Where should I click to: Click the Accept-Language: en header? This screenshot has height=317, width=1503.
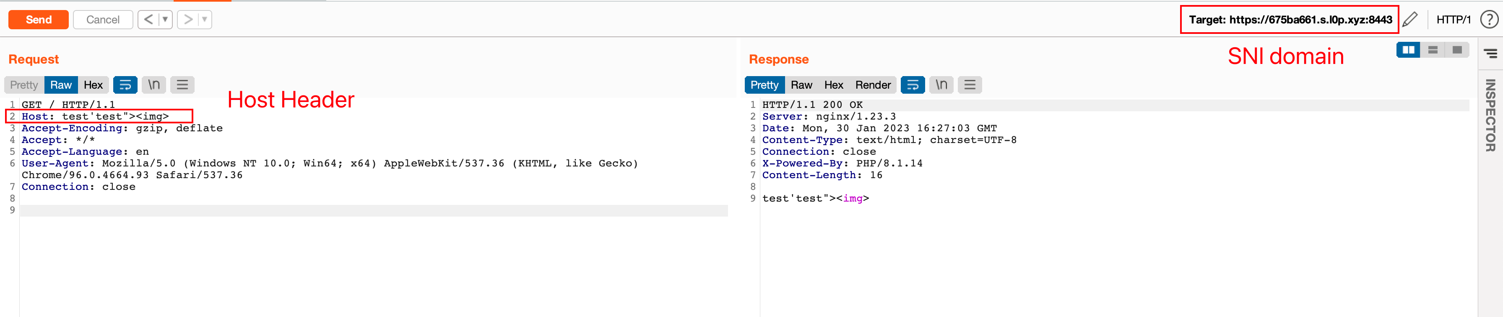click(x=85, y=151)
